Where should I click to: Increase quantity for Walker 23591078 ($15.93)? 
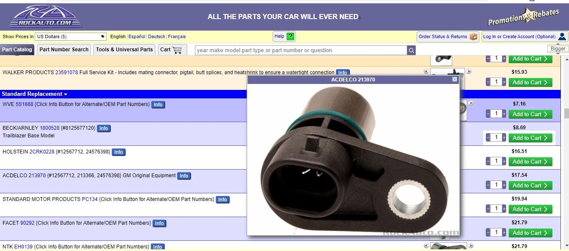coord(504,82)
